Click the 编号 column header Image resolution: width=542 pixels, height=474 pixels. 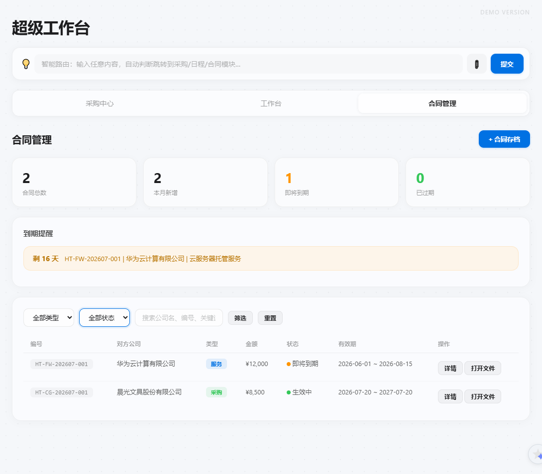(x=36, y=344)
